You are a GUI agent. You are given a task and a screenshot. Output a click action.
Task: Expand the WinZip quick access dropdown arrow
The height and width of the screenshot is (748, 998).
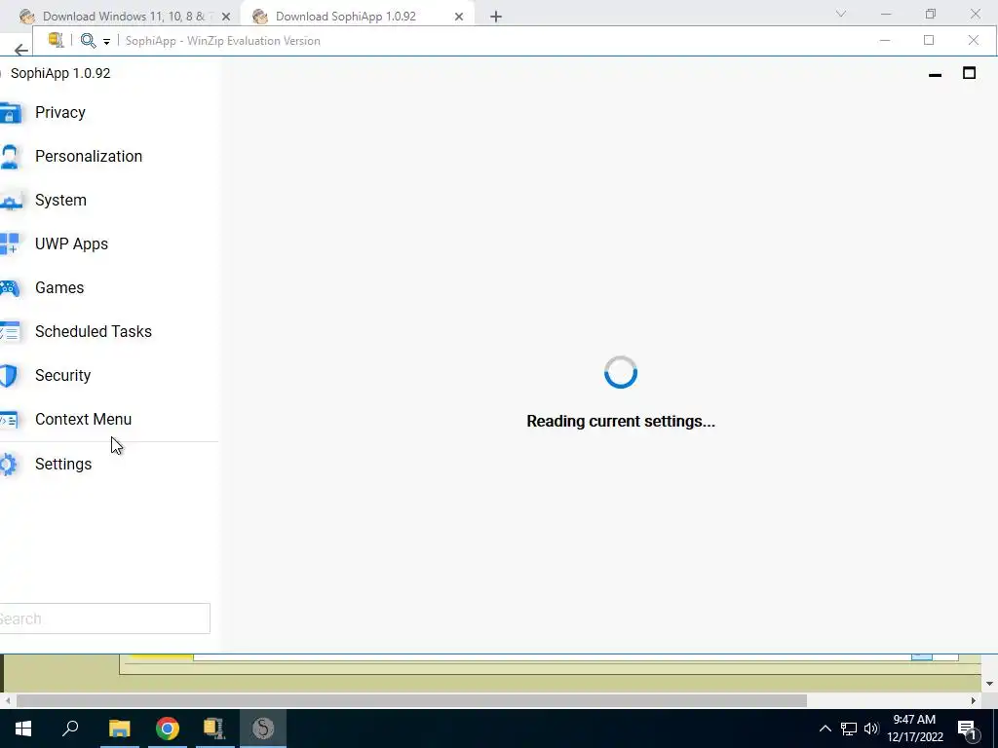pyautogui.click(x=106, y=41)
